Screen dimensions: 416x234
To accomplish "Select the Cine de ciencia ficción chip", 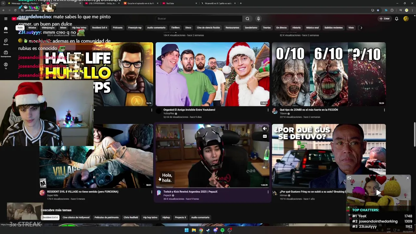I will click(x=208, y=28).
